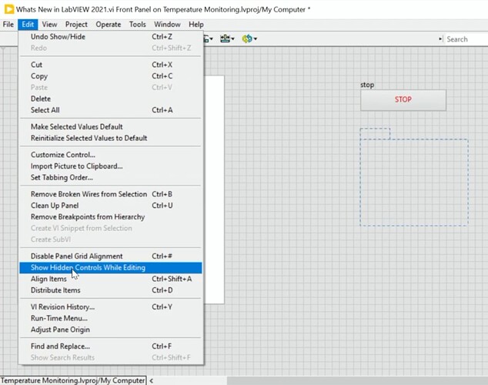This screenshot has width=488, height=385.
Task: Choose Distribute Items
Action: click(111, 290)
